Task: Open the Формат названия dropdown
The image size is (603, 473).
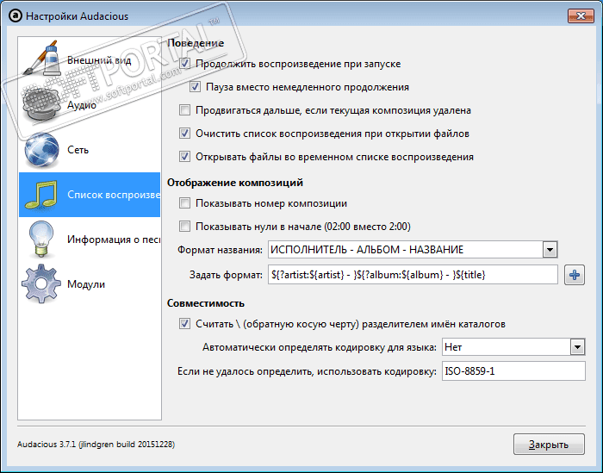Action: point(413,250)
